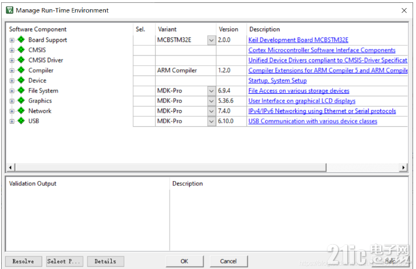Expand the File System tree node
Viewport: 416px width, 269px height.
coord(12,91)
